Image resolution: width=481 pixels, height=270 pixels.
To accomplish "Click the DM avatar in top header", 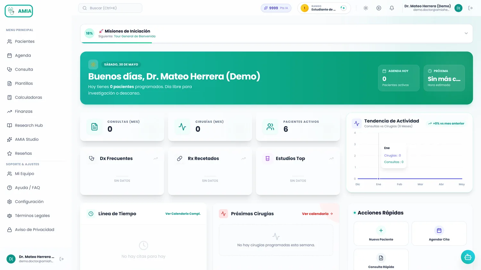I will [x=459, y=8].
